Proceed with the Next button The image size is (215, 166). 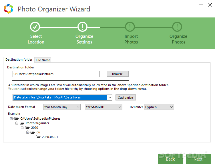198,159
